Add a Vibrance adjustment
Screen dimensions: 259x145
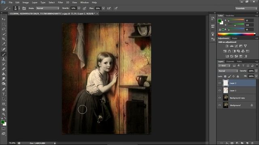click(245, 46)
